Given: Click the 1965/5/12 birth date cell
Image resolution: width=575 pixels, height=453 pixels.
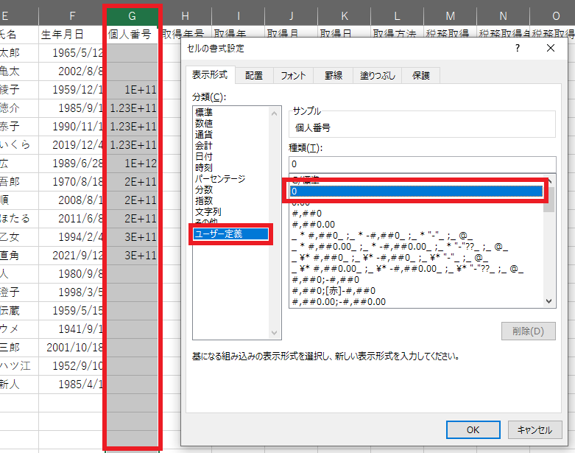Looking at the screenshot, I should [x=72, y=53].
